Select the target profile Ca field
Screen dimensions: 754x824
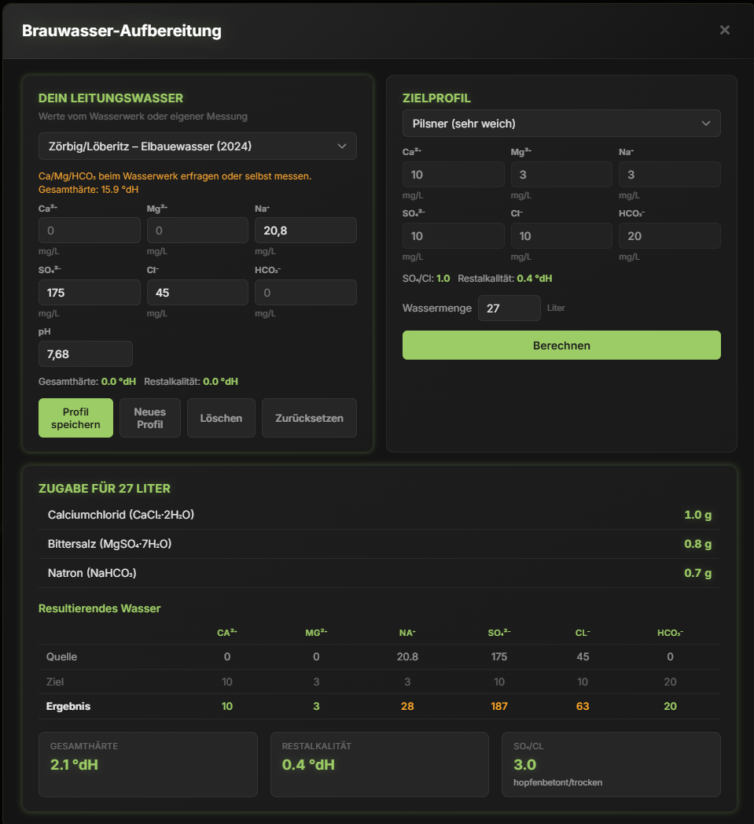(454, 175)
